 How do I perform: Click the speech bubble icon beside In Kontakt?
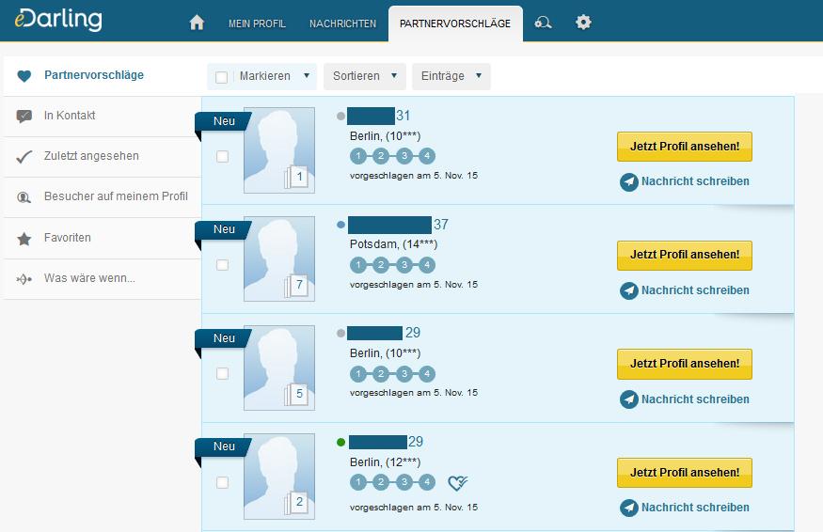[24, 116]
